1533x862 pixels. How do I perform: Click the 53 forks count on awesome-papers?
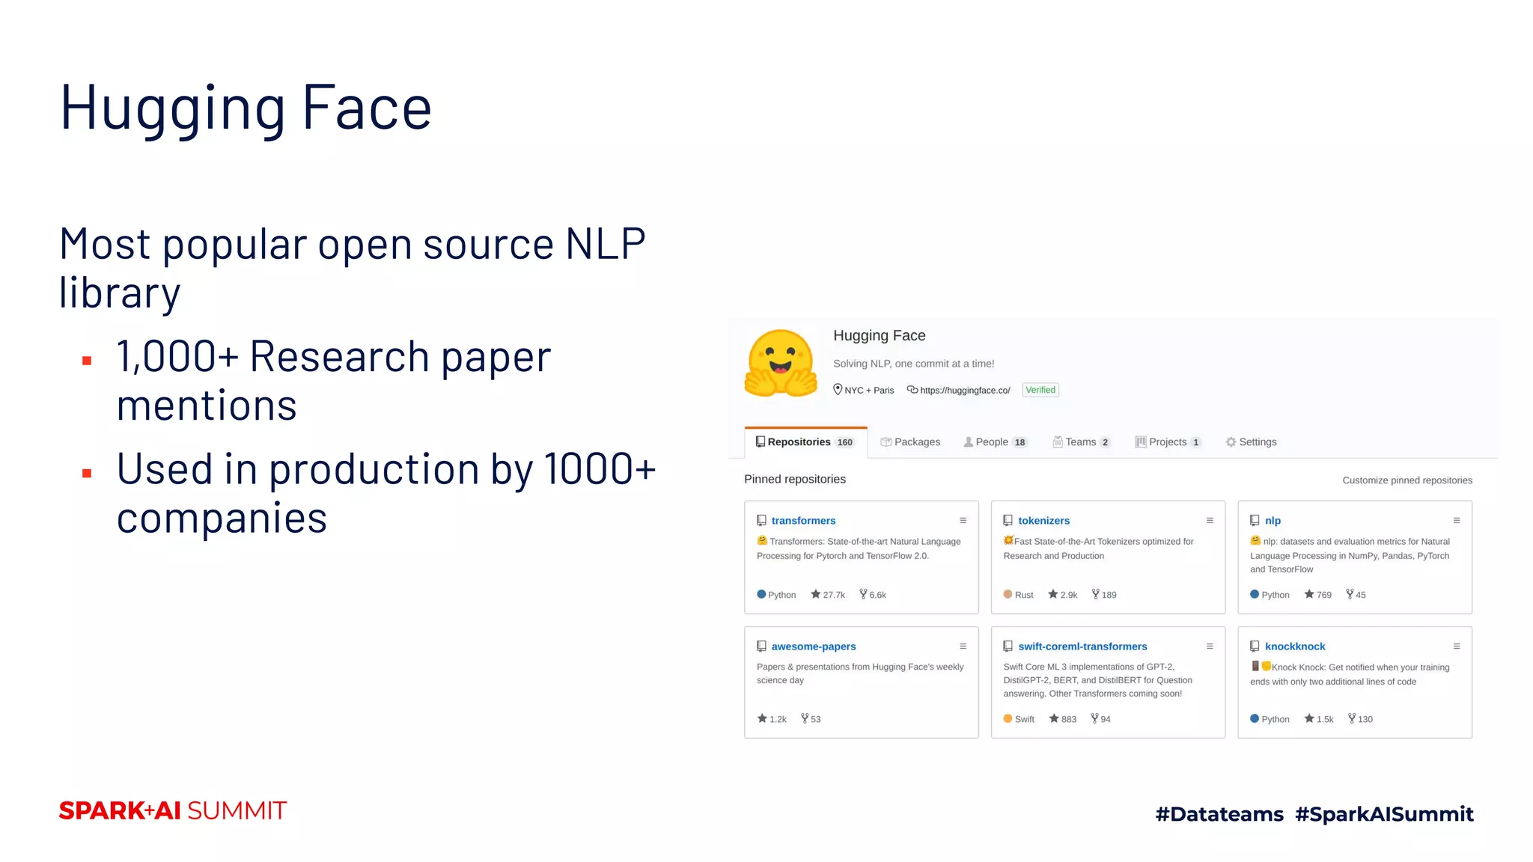(811, 719)
